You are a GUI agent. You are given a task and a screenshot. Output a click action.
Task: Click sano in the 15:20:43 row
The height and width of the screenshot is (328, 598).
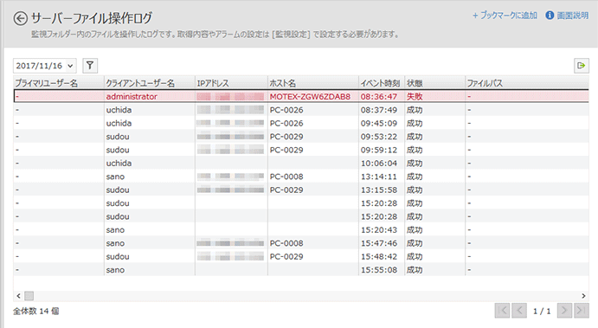[x=115, y=230]
